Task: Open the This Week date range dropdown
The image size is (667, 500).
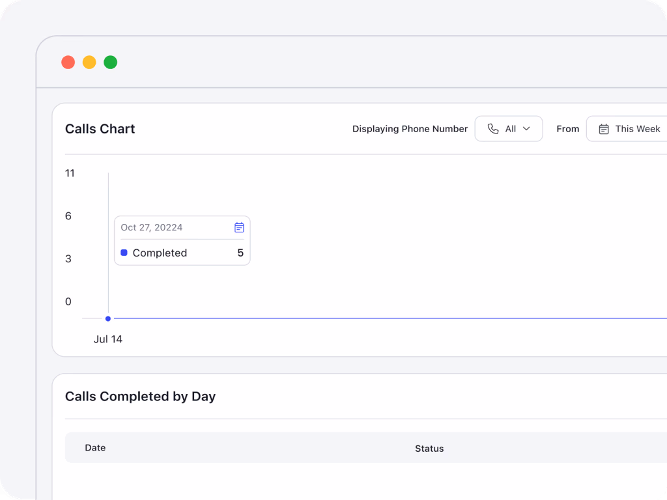Action: (629, 129)
